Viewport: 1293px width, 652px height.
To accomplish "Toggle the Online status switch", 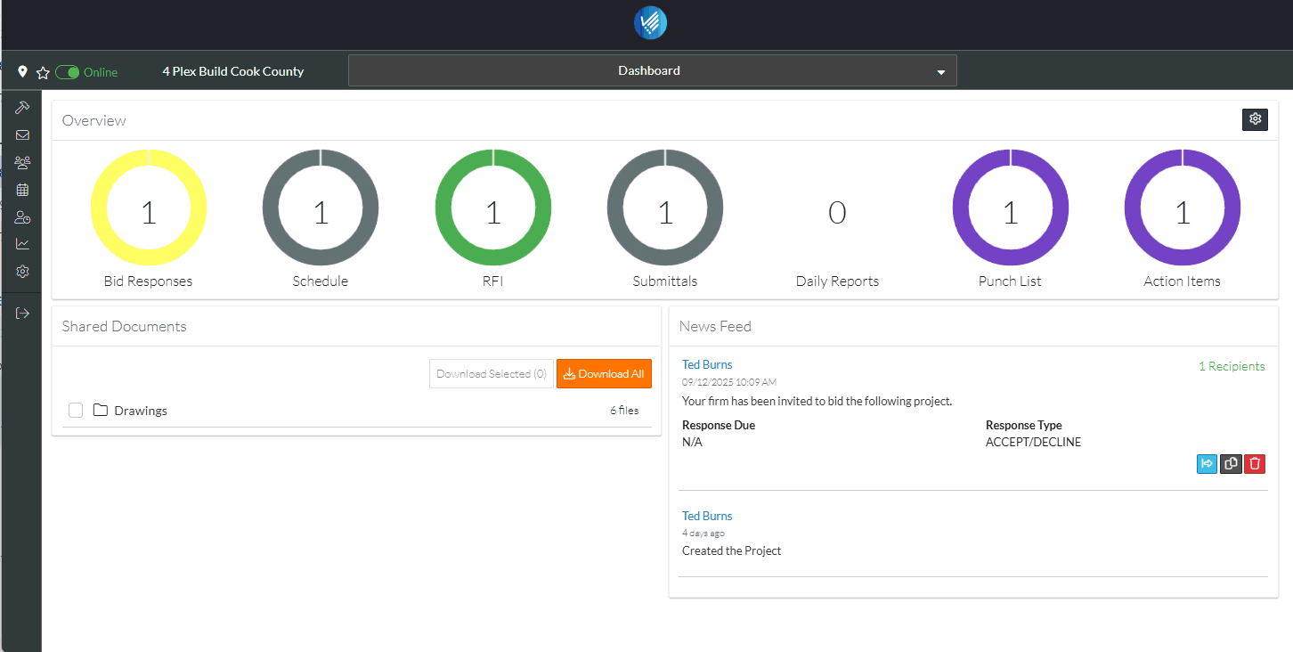I will tap(68, 72).
